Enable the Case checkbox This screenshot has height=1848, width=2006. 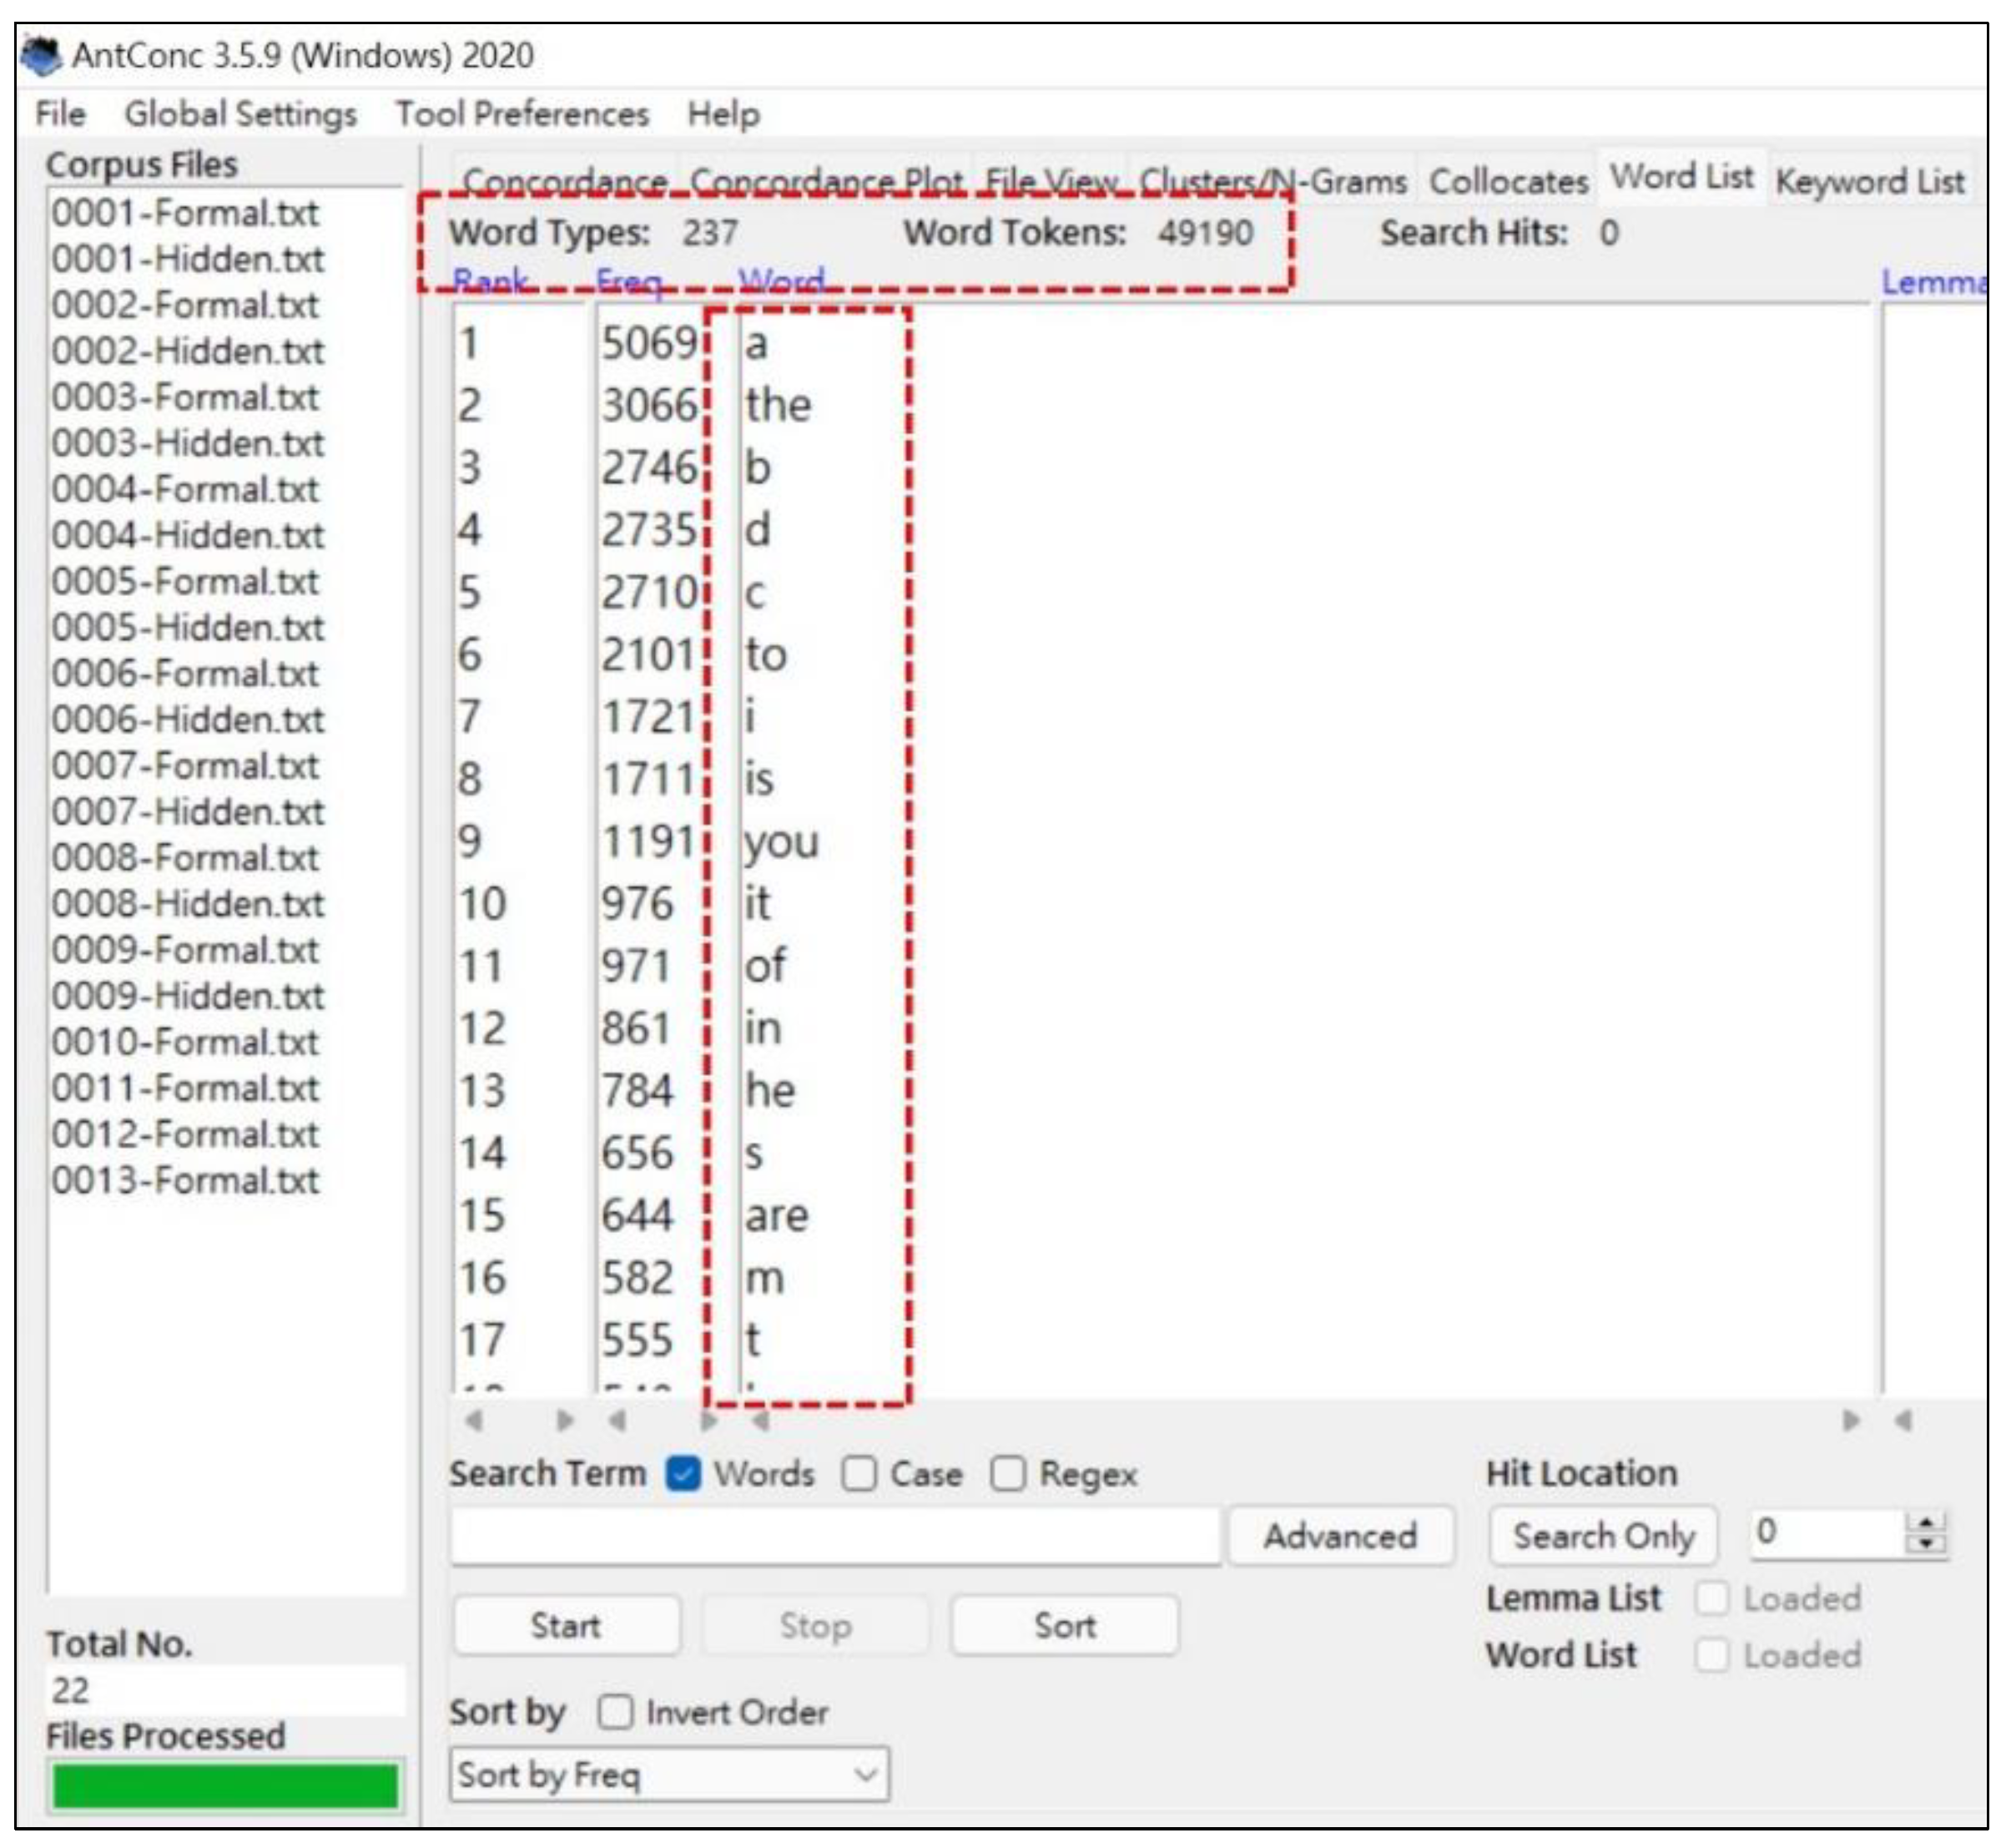859,1474
